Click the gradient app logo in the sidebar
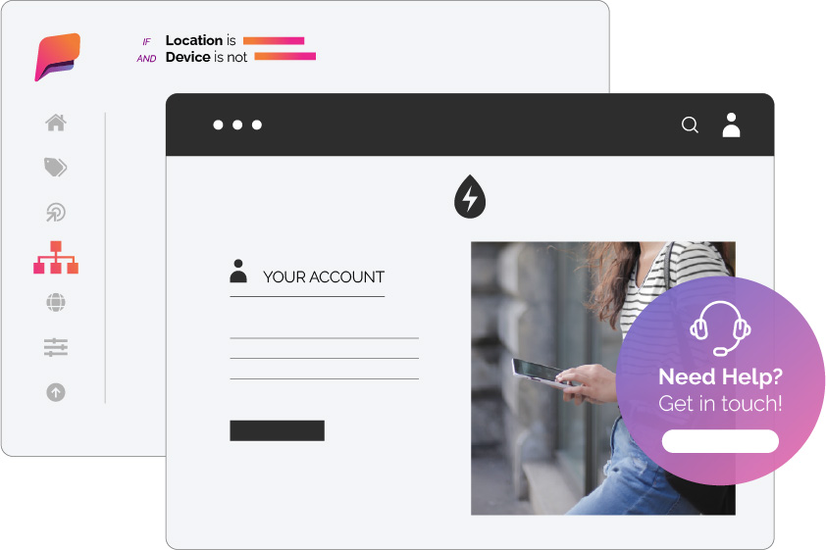The width and height of the screenshot is (826, 550). (x=58, y=57)
